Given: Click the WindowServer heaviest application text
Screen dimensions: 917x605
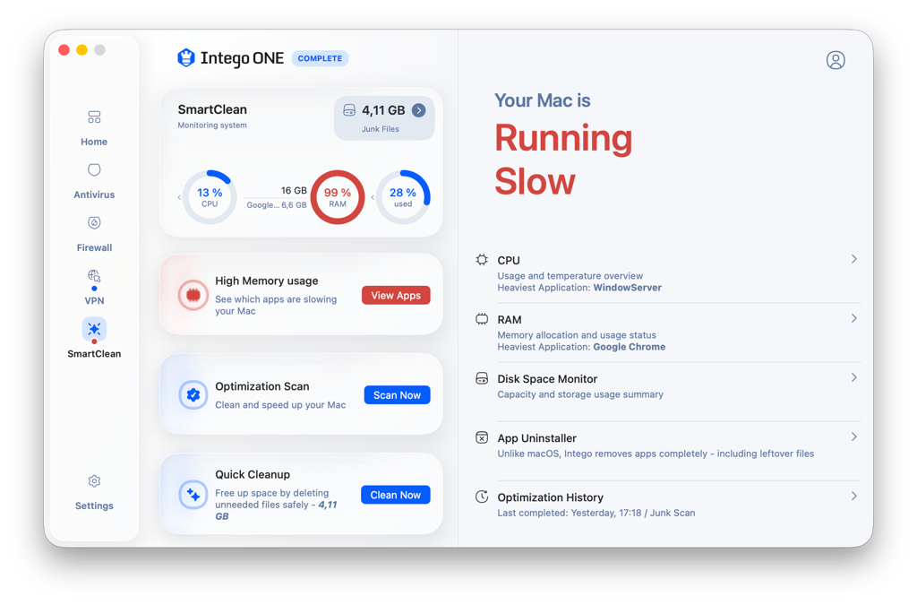Looking at the screenshot, I should (x=628, y=288).
